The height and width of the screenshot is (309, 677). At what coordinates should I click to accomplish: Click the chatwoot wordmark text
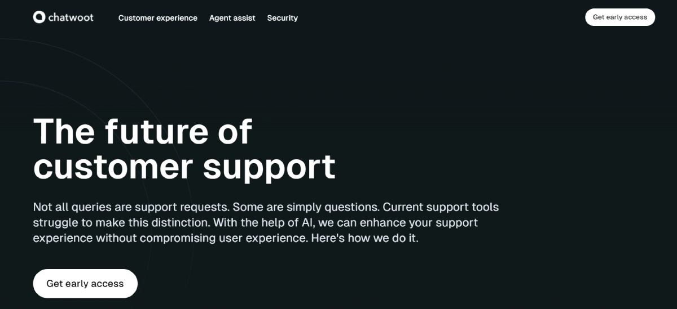pyautogui.click(x=71, y=17)
